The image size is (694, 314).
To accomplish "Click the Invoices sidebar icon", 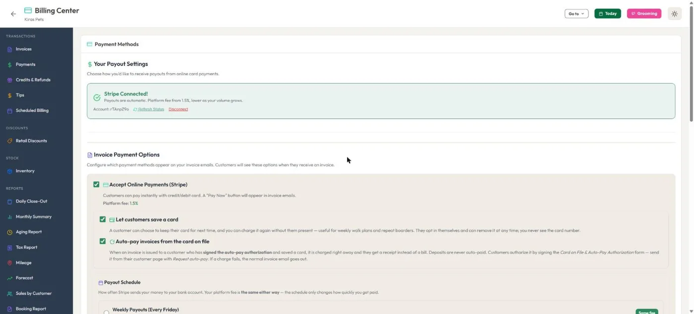I will [x=9, y=50].
